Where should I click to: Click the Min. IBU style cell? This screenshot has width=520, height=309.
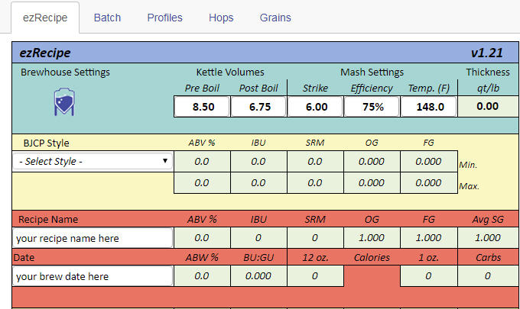click(258, 162)
